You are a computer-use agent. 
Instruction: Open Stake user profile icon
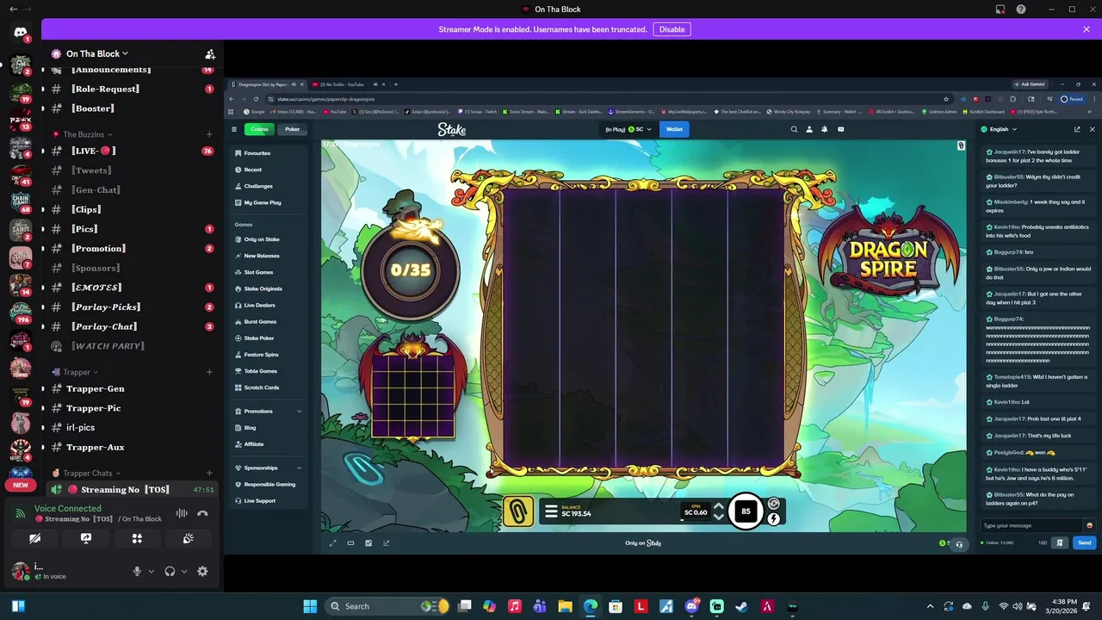click(809, 129)
